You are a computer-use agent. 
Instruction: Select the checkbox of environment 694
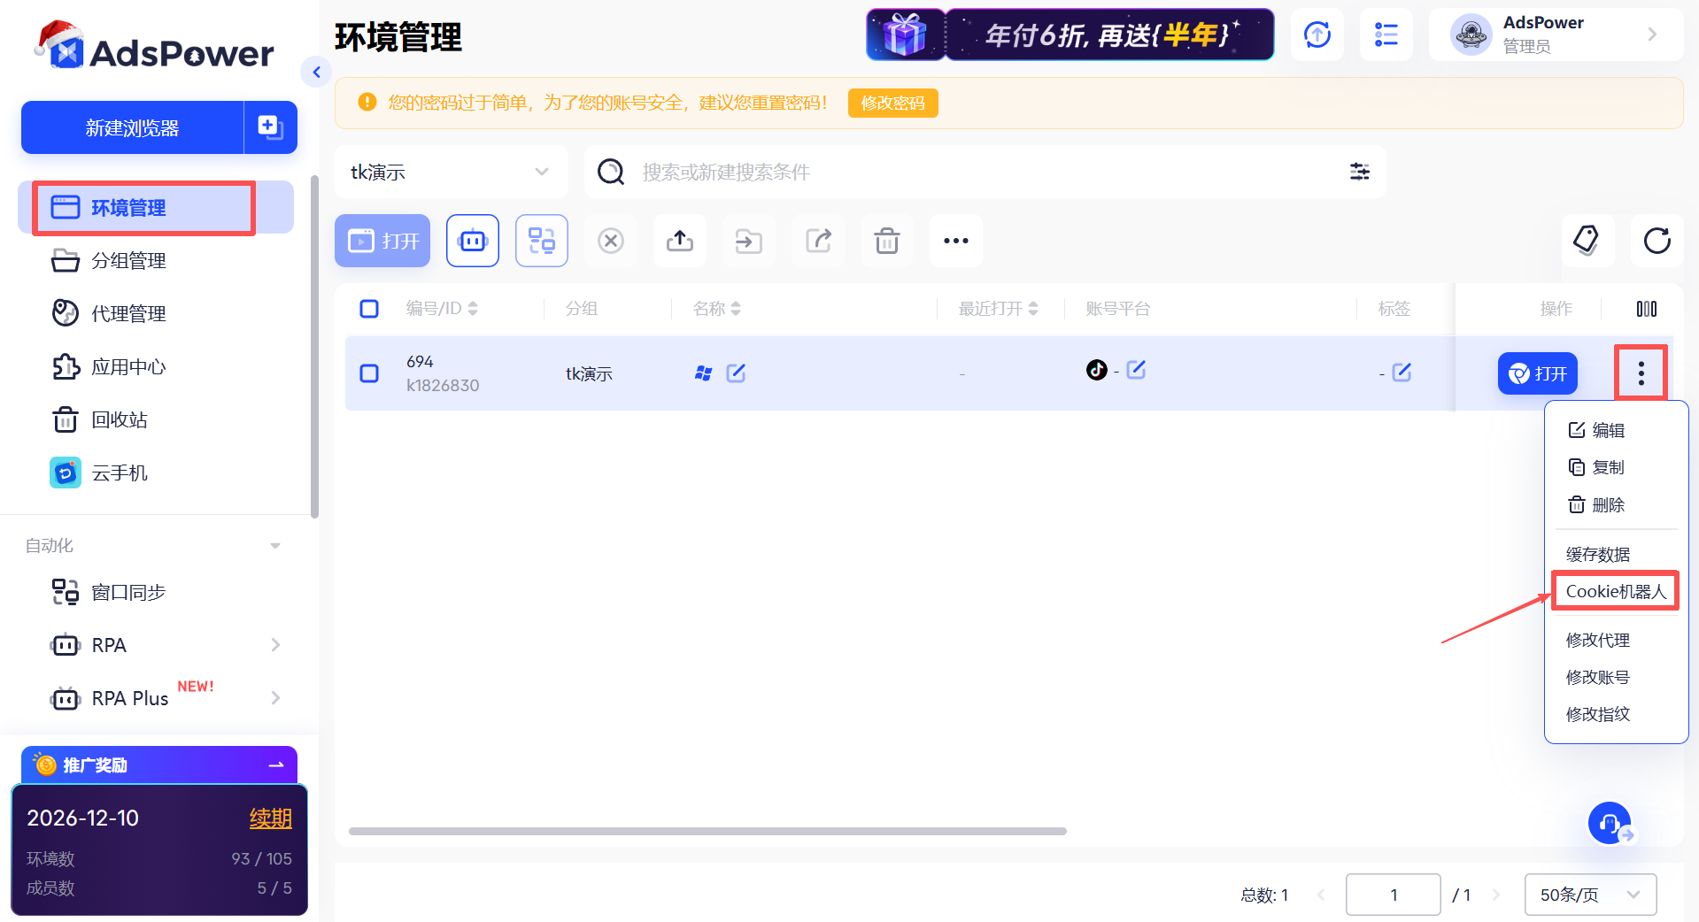pos(369,373)
